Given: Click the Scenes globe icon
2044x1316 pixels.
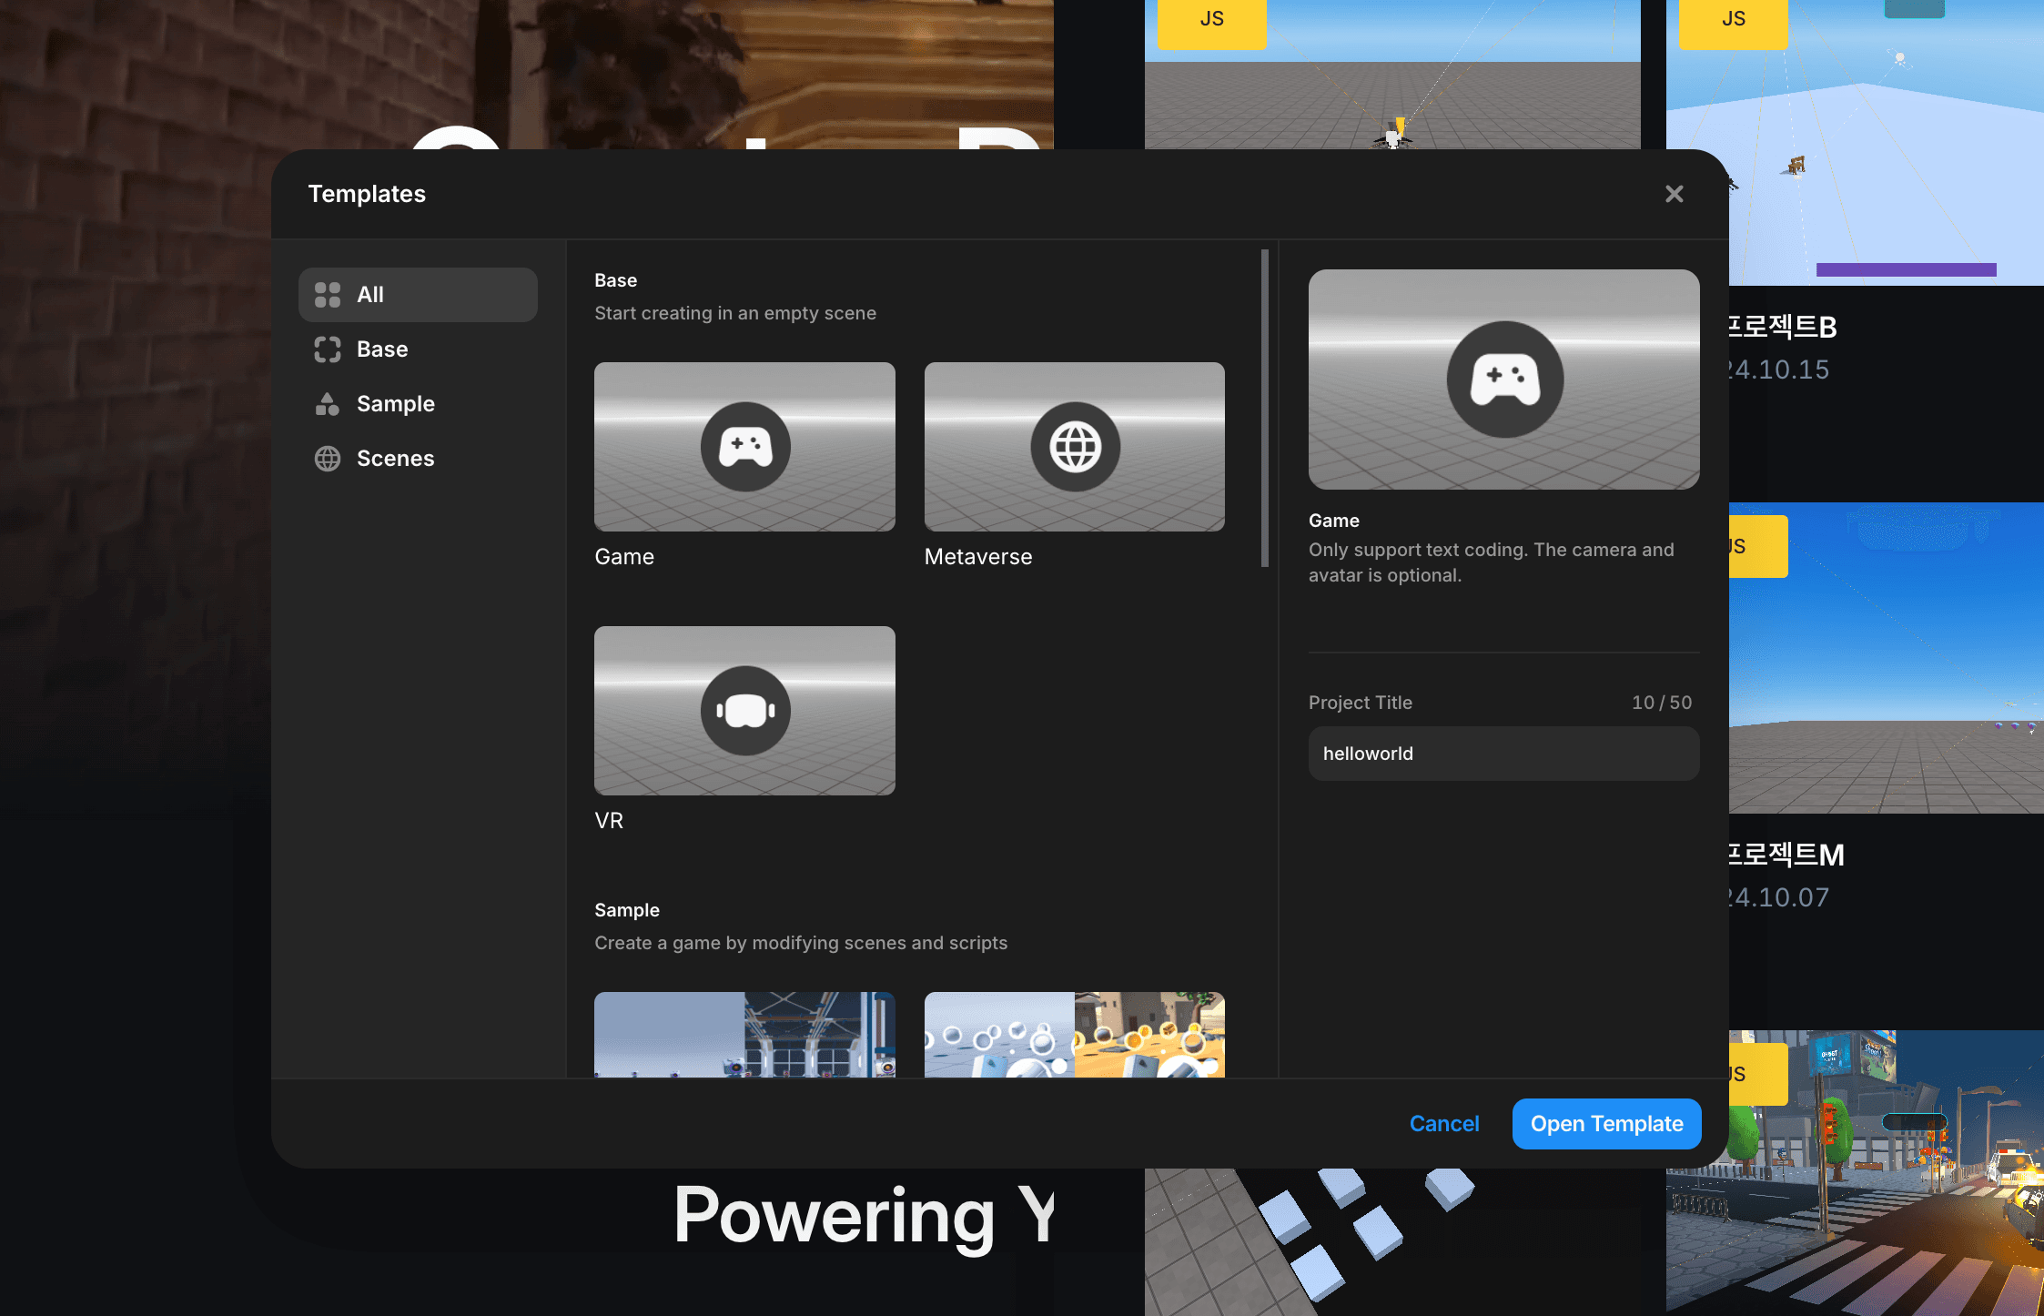Looking at the screenshot, I should 328,459.
